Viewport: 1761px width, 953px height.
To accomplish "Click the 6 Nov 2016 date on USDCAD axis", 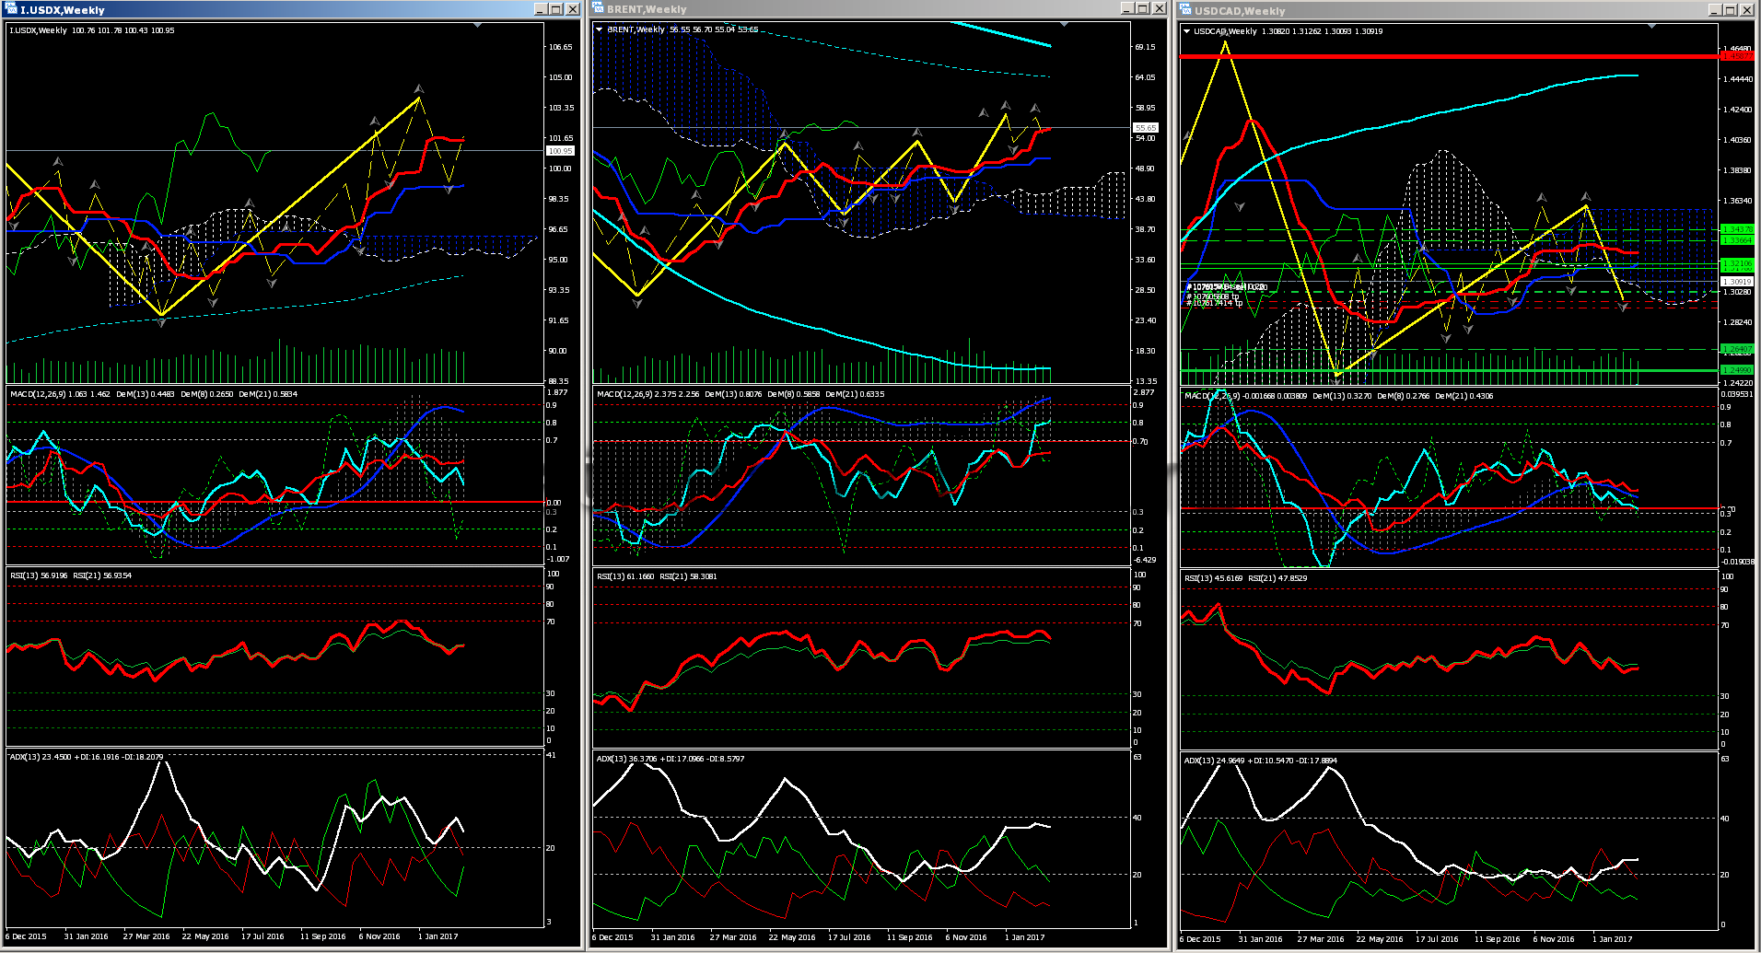I will click(x=1554, y=939).
